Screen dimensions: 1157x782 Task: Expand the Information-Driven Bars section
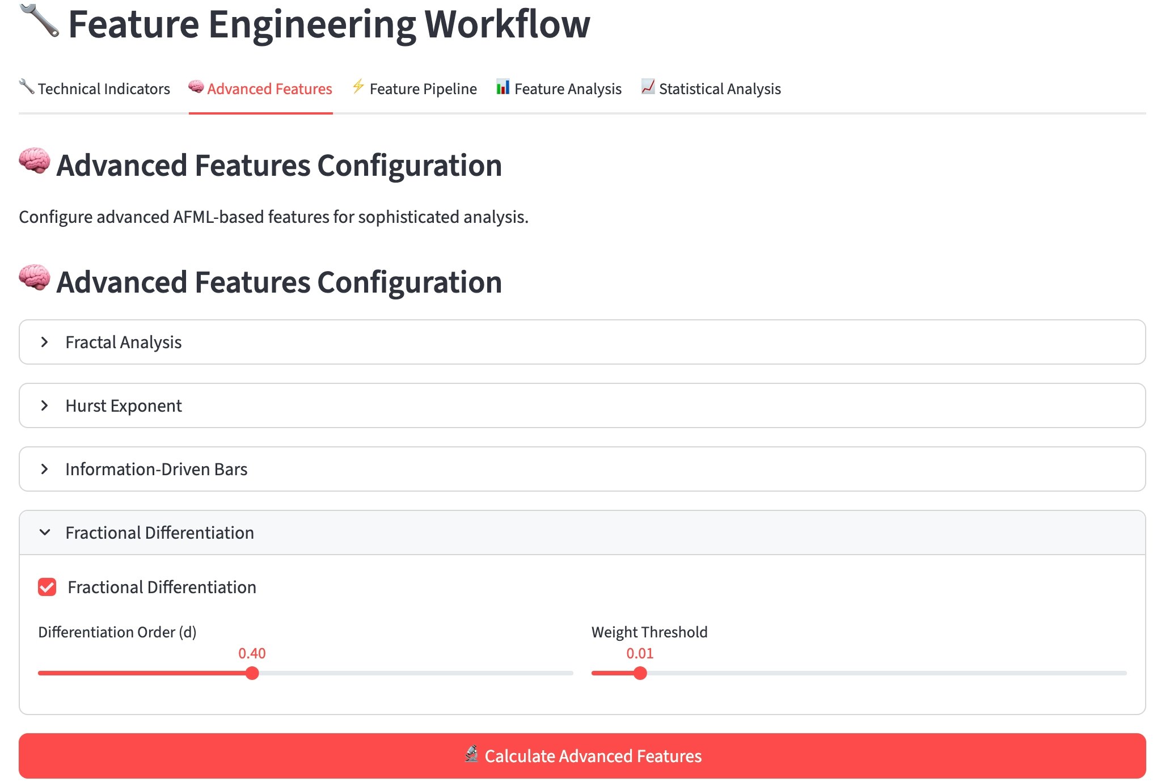coord(156,468)
